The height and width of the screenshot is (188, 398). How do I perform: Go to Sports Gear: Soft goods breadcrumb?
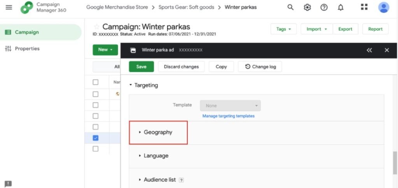point(186,7)
